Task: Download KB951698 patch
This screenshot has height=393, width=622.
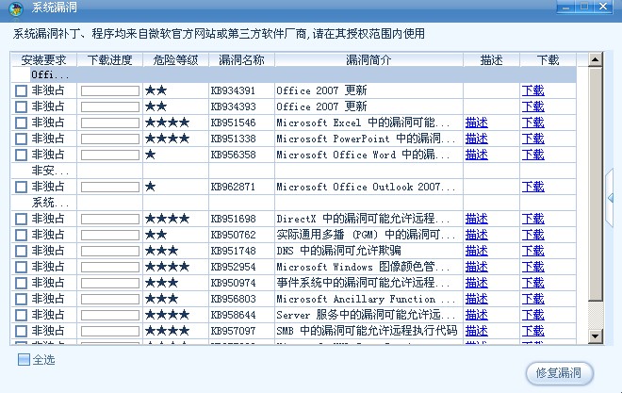Action: pos(532,219)
